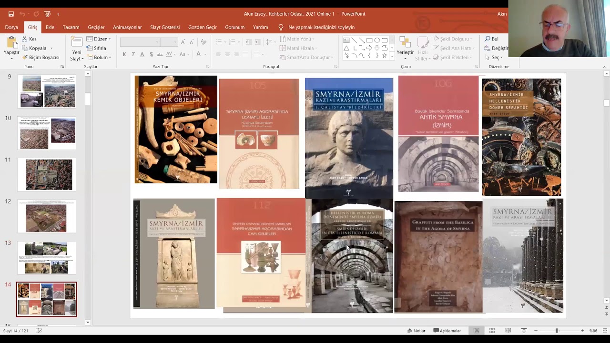Switch to Normal view in status bar
This screenshot has width=610, height=343.
476,331
